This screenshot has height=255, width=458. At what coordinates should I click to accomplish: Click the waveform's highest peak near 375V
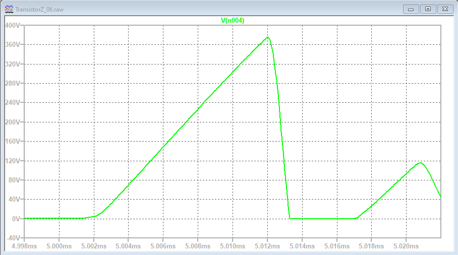pyautogui.click(x=267, y=37)
